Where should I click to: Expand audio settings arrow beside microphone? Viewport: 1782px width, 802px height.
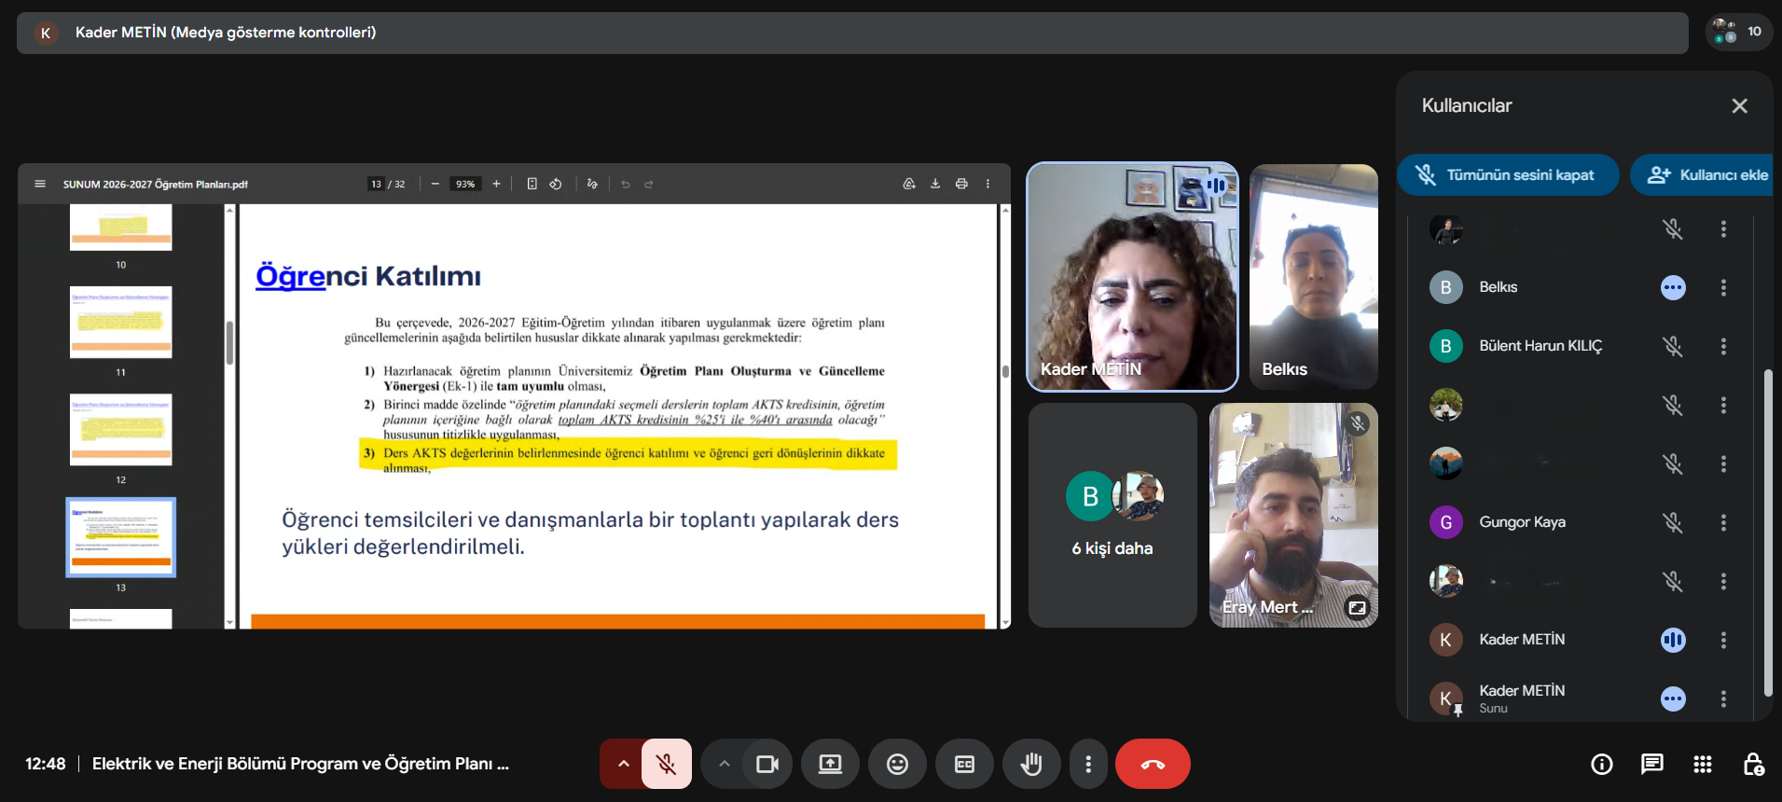623,764
